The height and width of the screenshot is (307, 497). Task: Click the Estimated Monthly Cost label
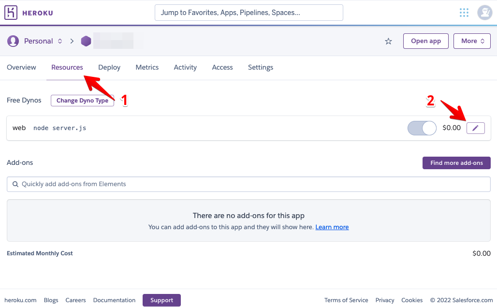click(x=40, y=253)
